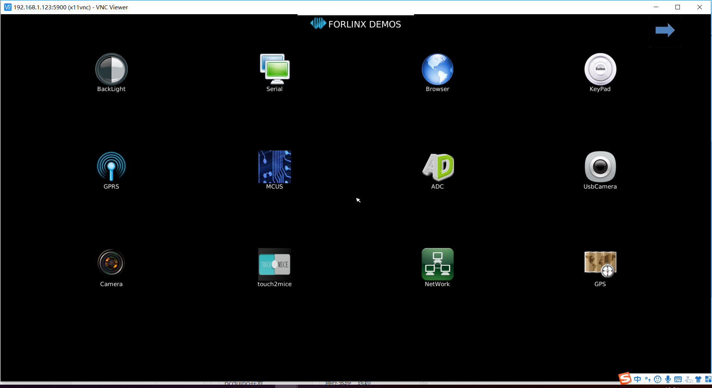The width and height of the screenshot is (712, 388).
Task: Launch the GPS map icon
Action: tap(600, 264)
